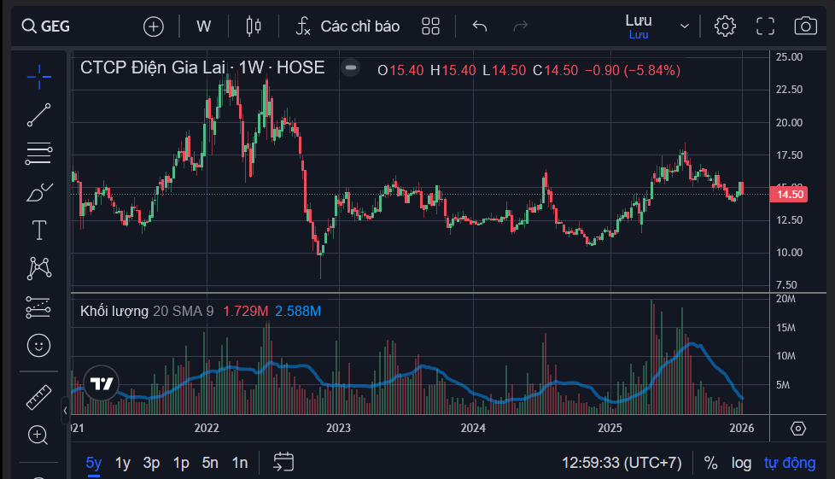The height and width of the screenshot is (479, 835).
Task: Open the Fibonacci retracement tool
Action: click(x=38, y=154)
